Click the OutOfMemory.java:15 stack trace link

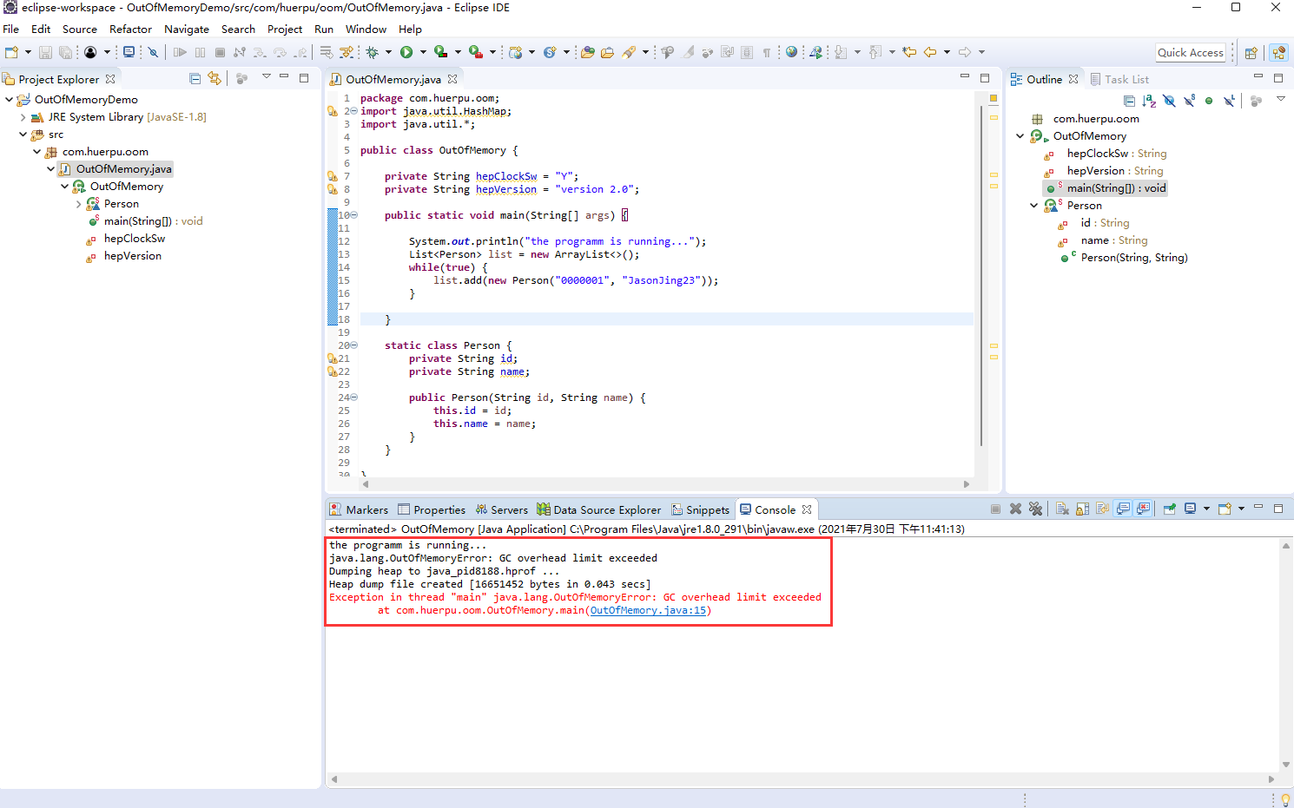click(648, 610)
